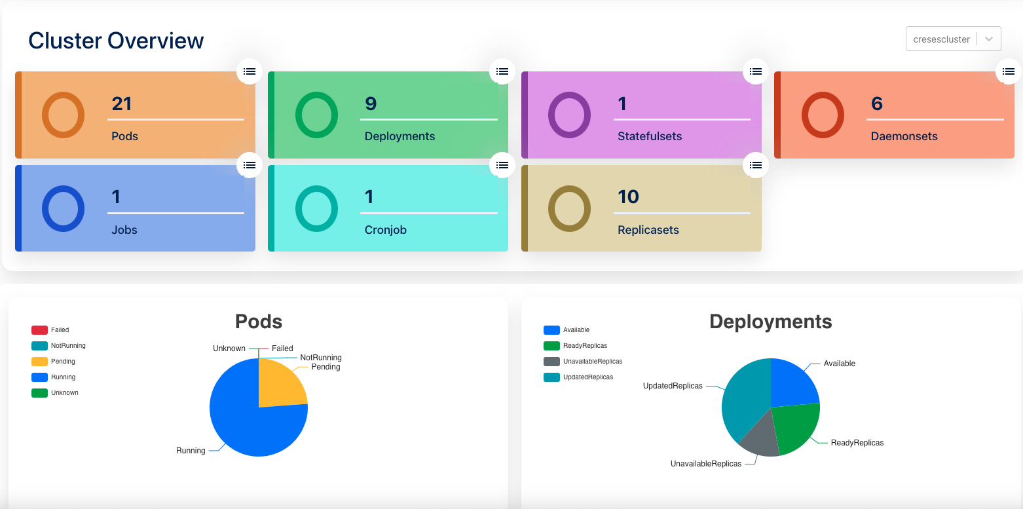Open the list icon on Replicasets card
This screenshot has height=509, width=1023.
tap(755, 165)
